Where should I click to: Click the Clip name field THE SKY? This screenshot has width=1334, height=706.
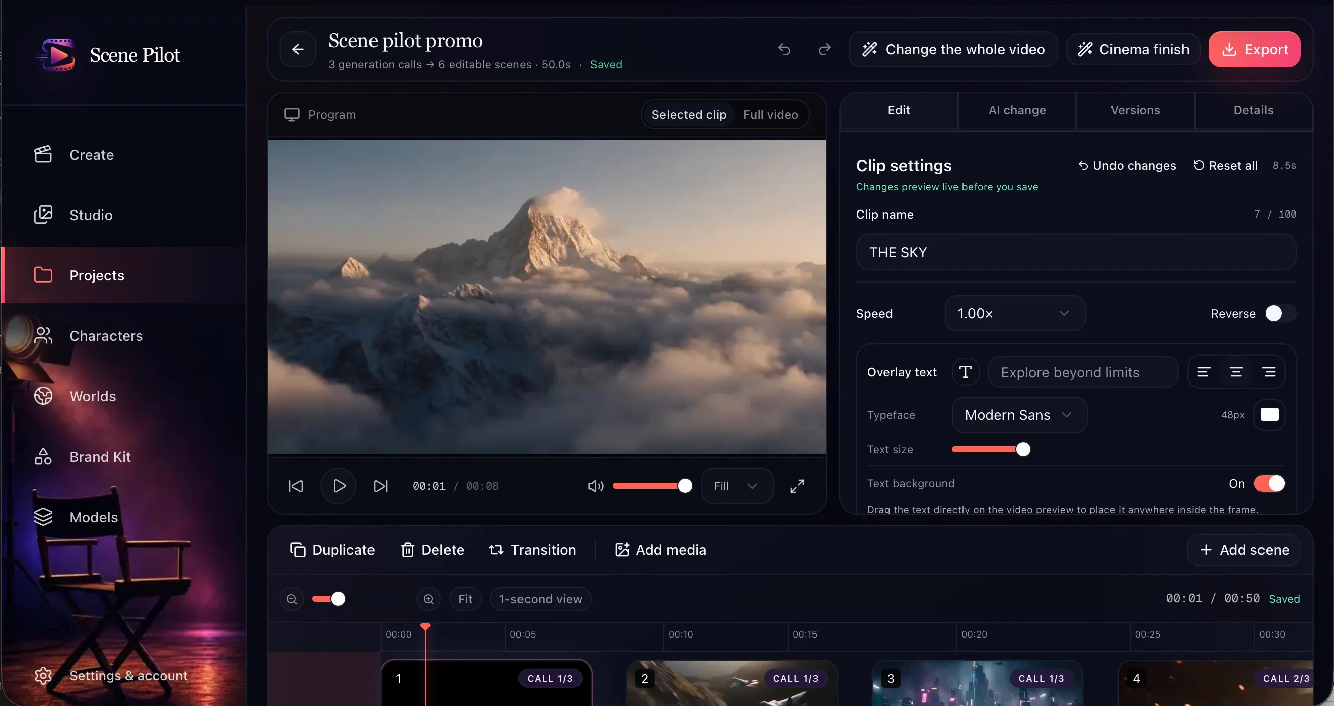[1076, 252]
